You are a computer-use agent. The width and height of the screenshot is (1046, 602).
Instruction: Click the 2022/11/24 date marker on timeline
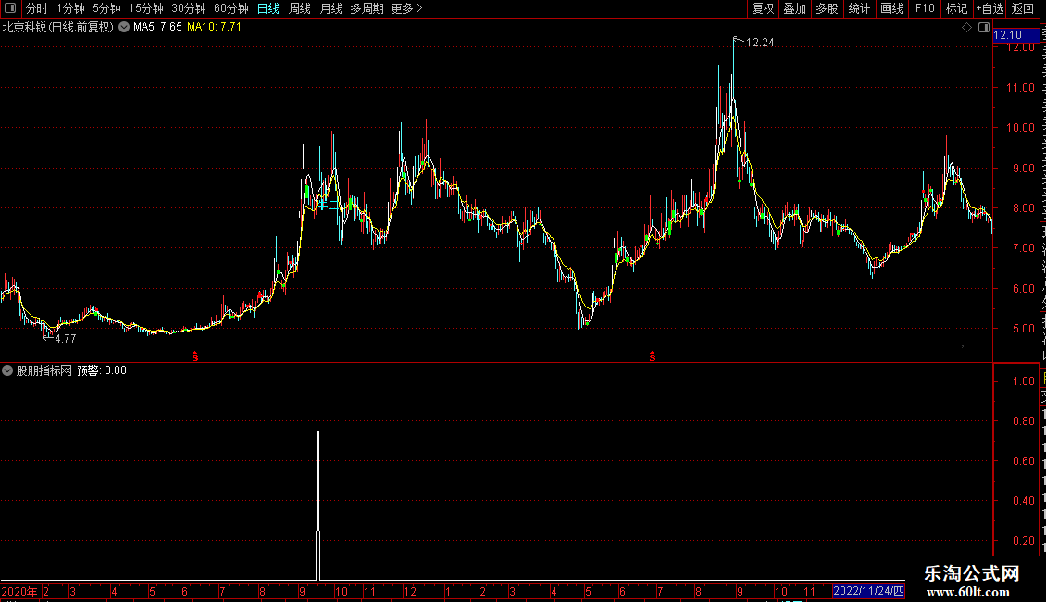coord(868,591)
